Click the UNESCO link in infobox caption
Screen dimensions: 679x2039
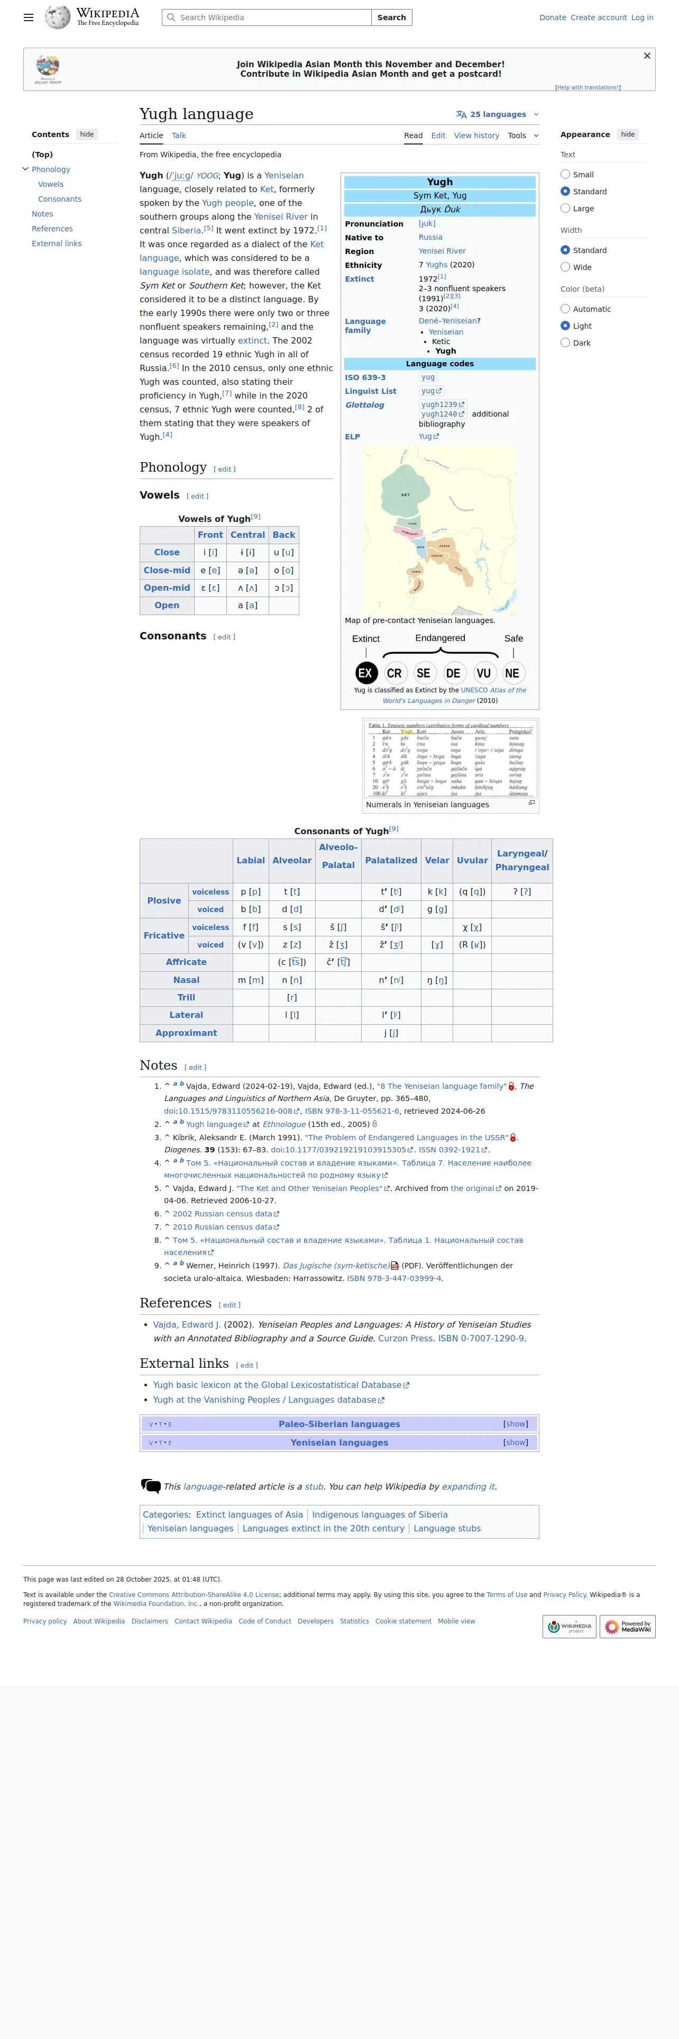474,690
